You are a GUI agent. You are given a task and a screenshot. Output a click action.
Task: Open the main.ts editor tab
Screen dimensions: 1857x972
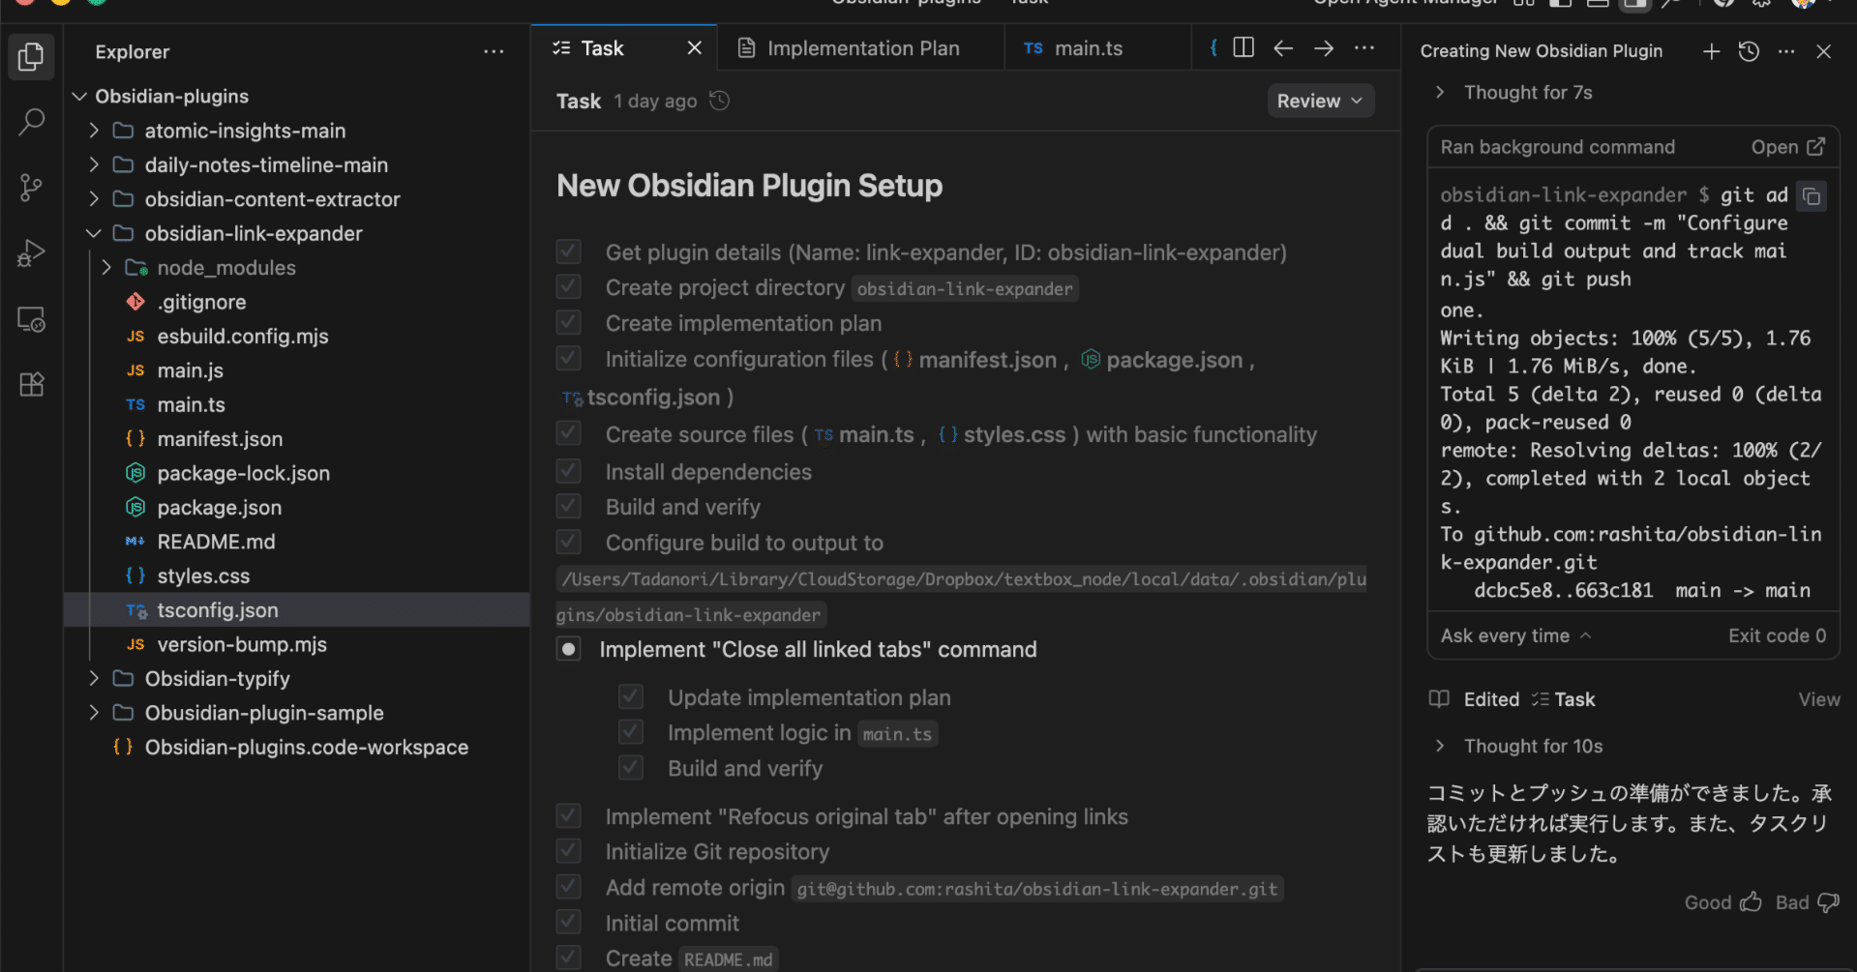point(1088,47)
